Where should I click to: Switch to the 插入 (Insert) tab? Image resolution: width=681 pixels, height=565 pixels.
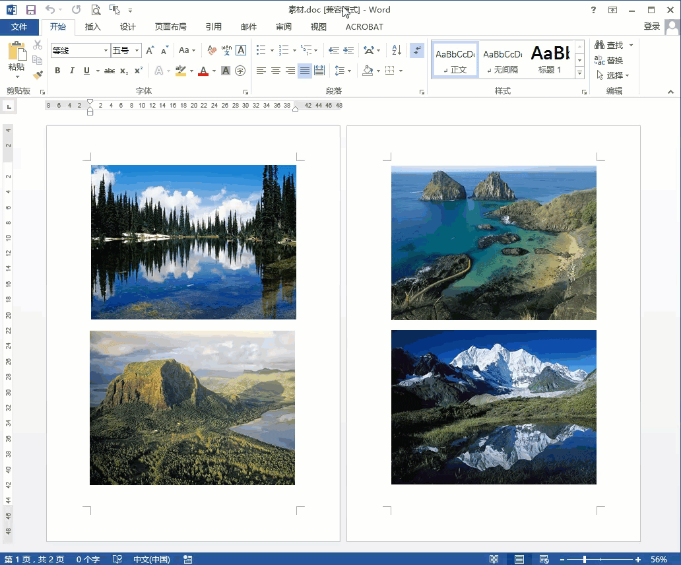tap(93, 27)
